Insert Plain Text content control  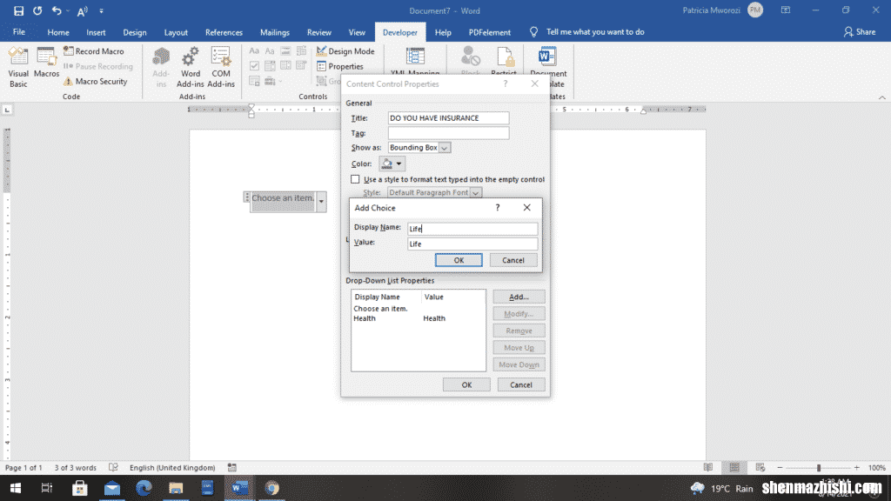(270, 51)
